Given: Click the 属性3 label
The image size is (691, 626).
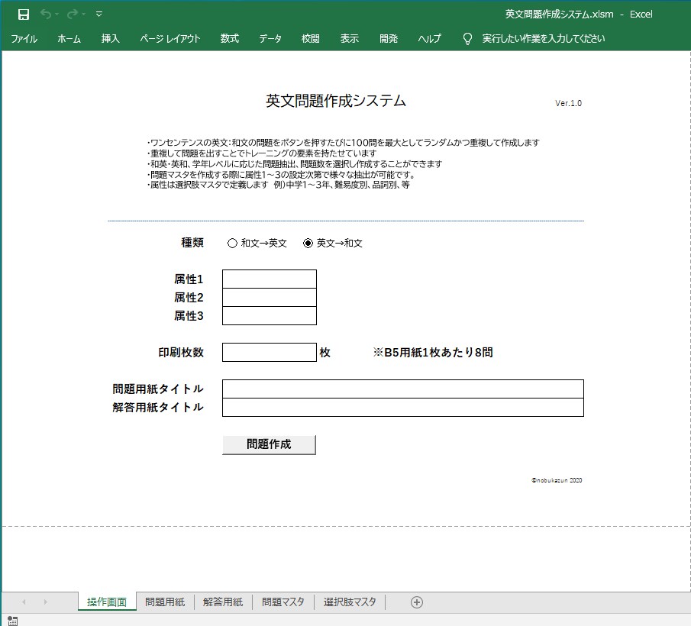Looking at the screenshot, I should (189, 316).
